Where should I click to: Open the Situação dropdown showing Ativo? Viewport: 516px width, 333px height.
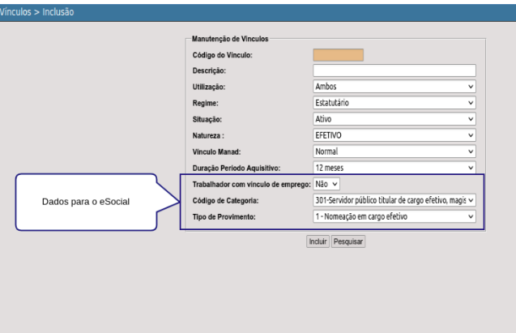[x=394, y=119]
